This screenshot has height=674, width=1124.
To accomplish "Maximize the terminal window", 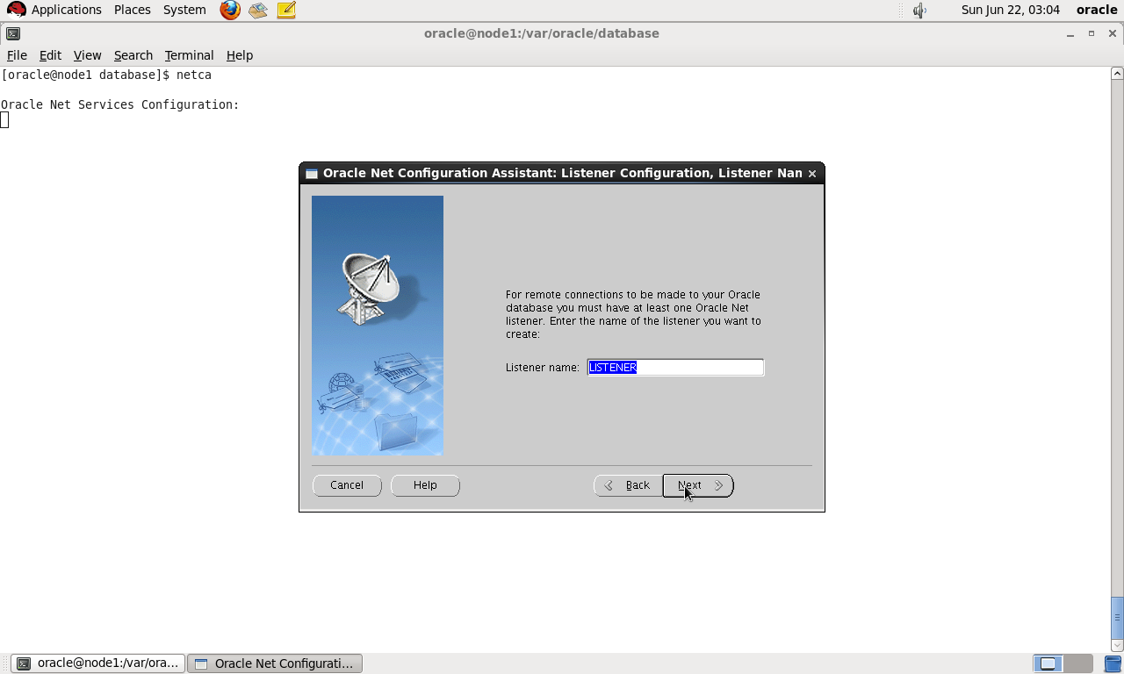I will point(1092,33).
